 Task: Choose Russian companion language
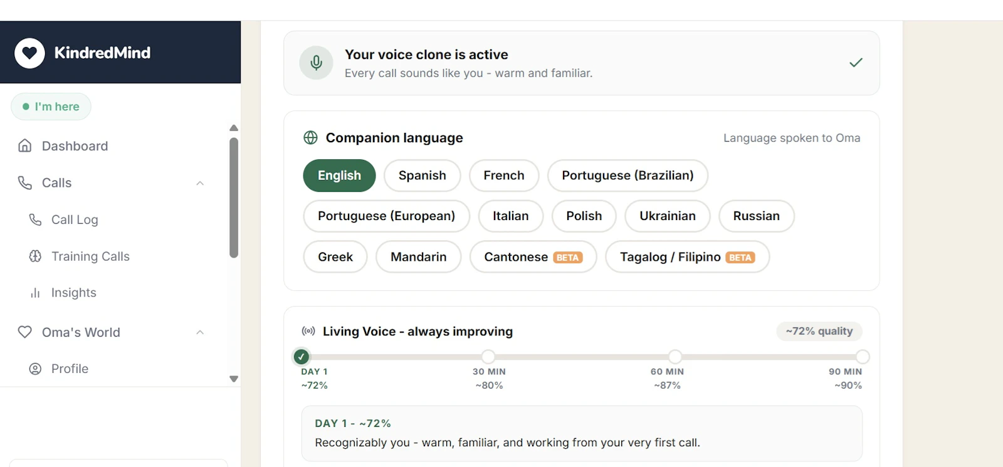click(757, 216)
